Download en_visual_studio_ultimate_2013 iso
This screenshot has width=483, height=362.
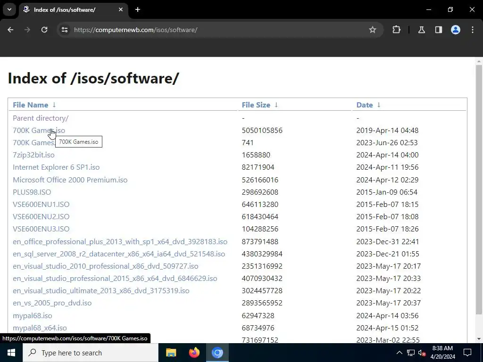(101, 291)
